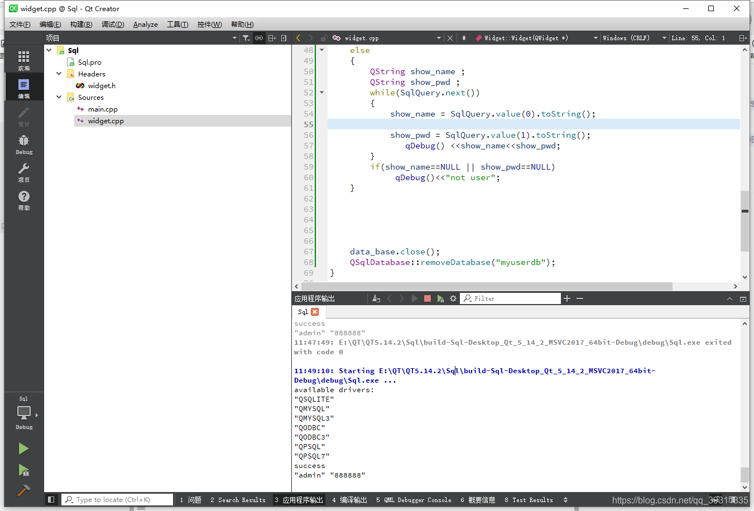This screenshot has width=754, height=511.
Task: Focus the Type to locate search box
Action: tap(118, 500)
